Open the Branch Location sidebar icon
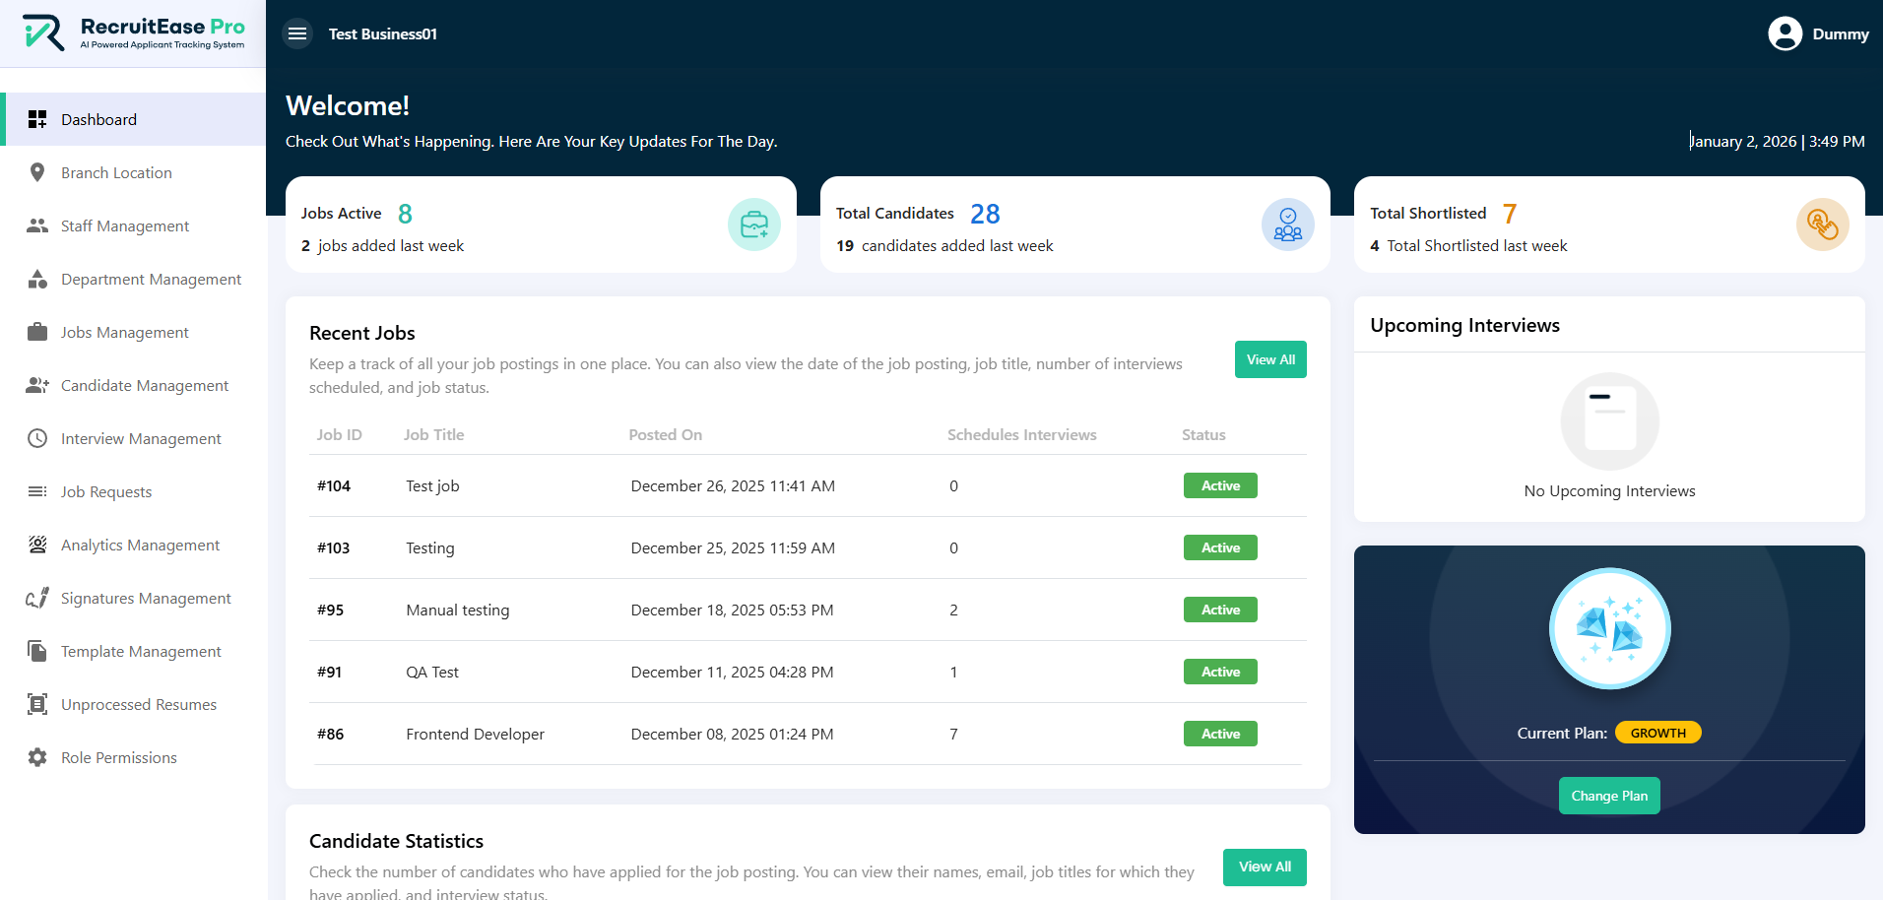Viewport: 1883px width, 900px height. pyautogui.click(x=37, y=172)
